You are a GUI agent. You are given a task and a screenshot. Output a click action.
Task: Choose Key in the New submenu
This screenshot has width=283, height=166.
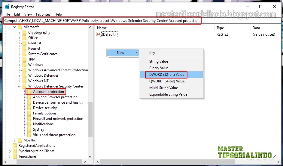171,53
